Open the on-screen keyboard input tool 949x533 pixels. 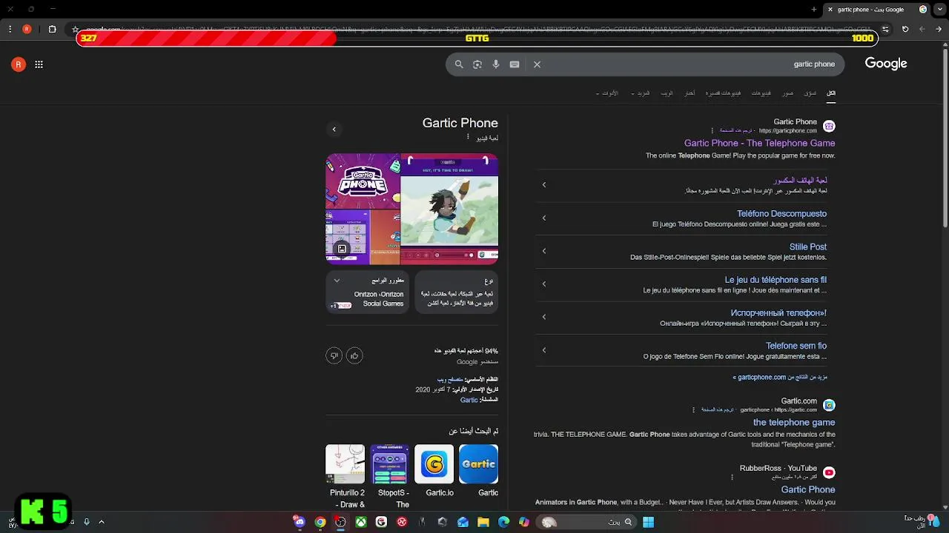515,64
